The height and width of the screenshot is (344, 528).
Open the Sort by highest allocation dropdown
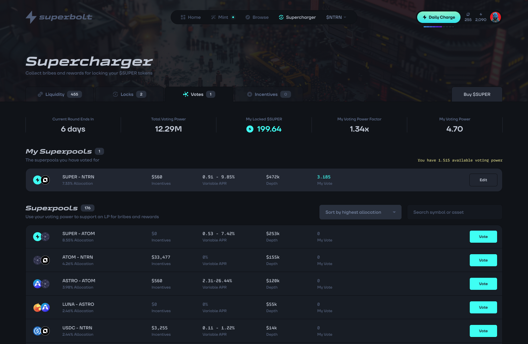point(360,212)
